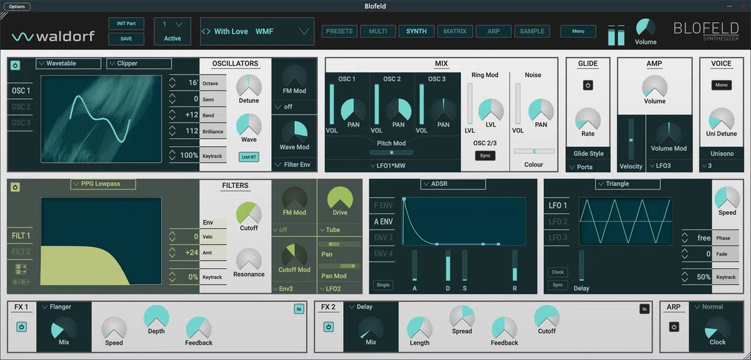Toggle OSC 2/3 Sync button
Screen dimensions: 751x360
tap(485, 156)
